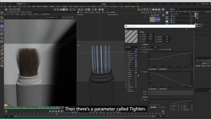Click Save Preset under Falloff curve
The width and height of the screenshot is (211, 119).
(163, 89)
